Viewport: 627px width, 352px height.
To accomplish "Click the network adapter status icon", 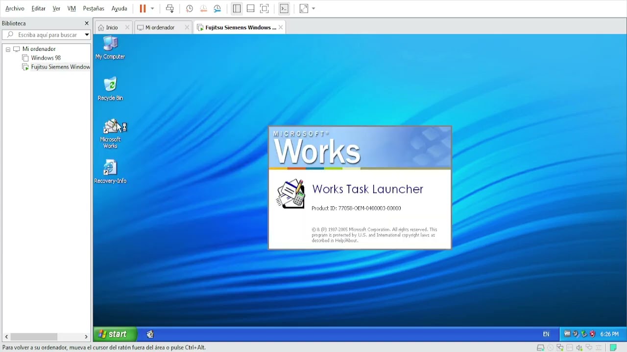I will coord(560,348).
